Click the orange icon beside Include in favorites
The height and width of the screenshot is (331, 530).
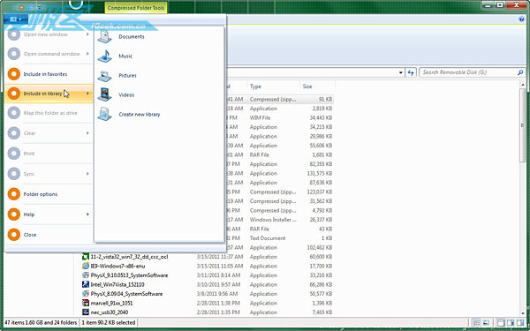point(14,74)
